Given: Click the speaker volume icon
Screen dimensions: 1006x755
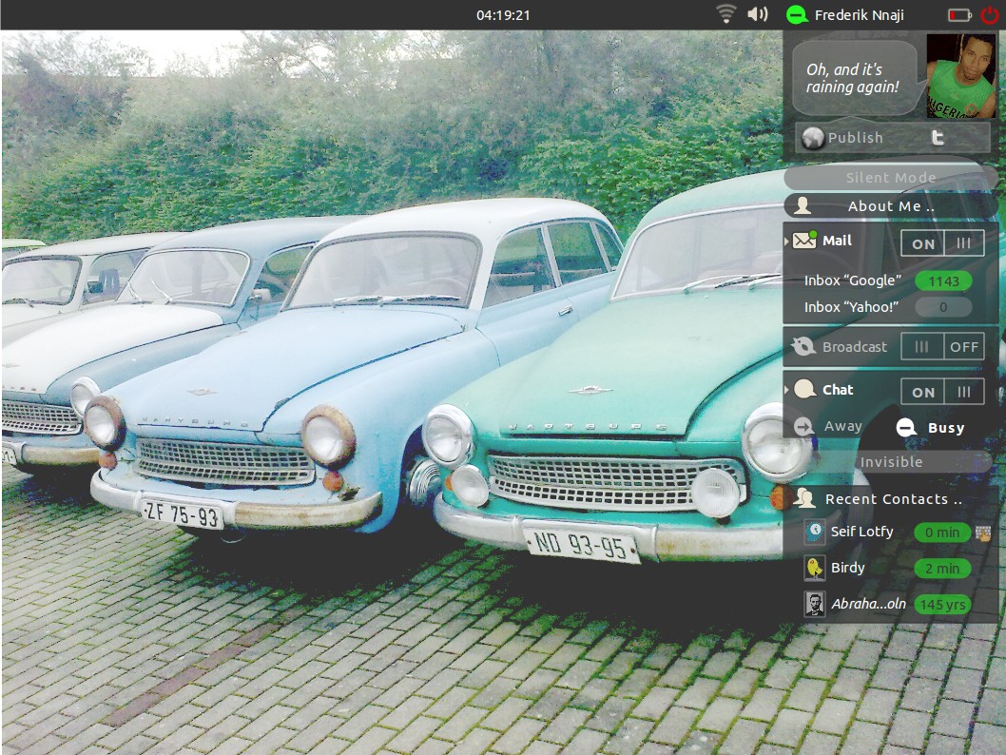Looking at the screenshot, I should click(x=758, y=14).
